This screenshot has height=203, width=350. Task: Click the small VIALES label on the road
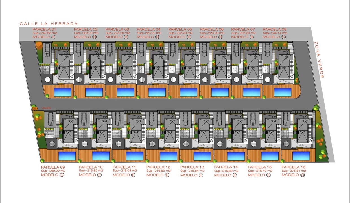tap(46, 108)
